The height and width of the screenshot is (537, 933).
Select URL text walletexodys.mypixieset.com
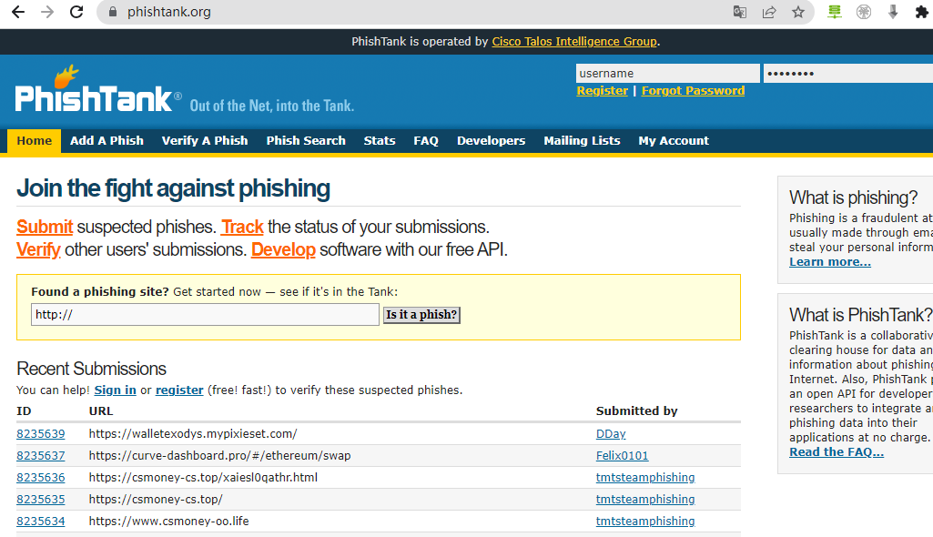(x=193, y=434)
